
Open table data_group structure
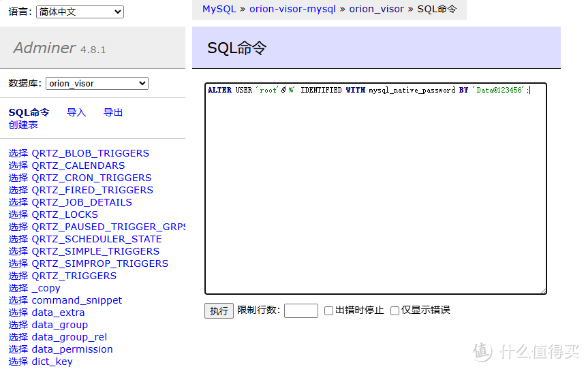tap(60, 325)
